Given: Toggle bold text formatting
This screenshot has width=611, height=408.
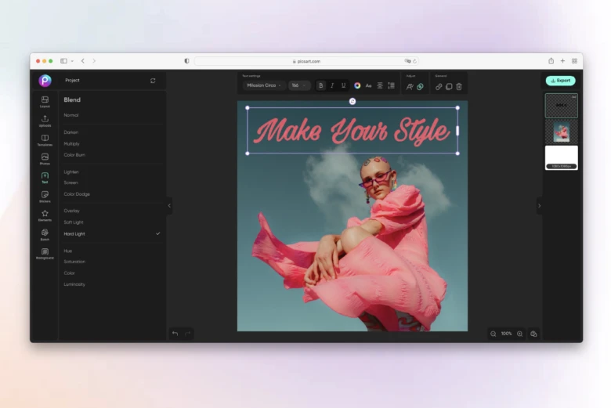Looking at the screenshot, I should 320,85.
